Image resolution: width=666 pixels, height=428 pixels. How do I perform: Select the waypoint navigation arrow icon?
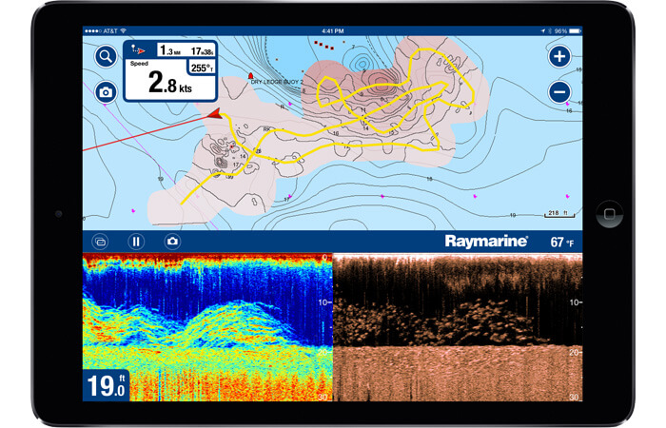[x=139, y=50]
